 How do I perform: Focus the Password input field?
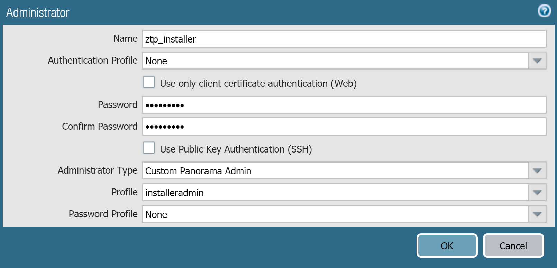point(344,105)
